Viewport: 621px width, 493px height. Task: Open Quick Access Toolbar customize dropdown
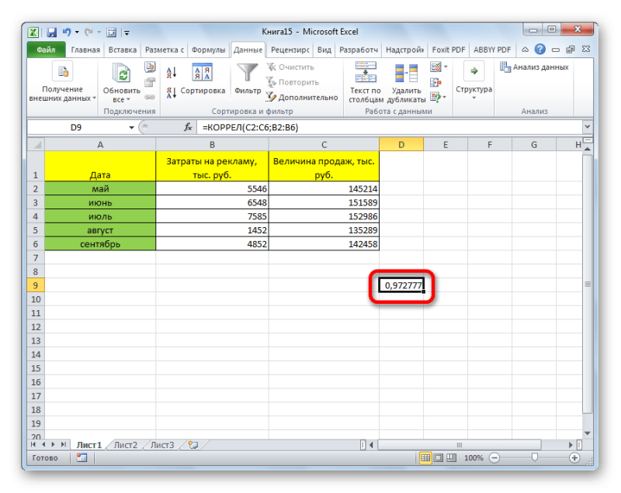click(127, 33)
